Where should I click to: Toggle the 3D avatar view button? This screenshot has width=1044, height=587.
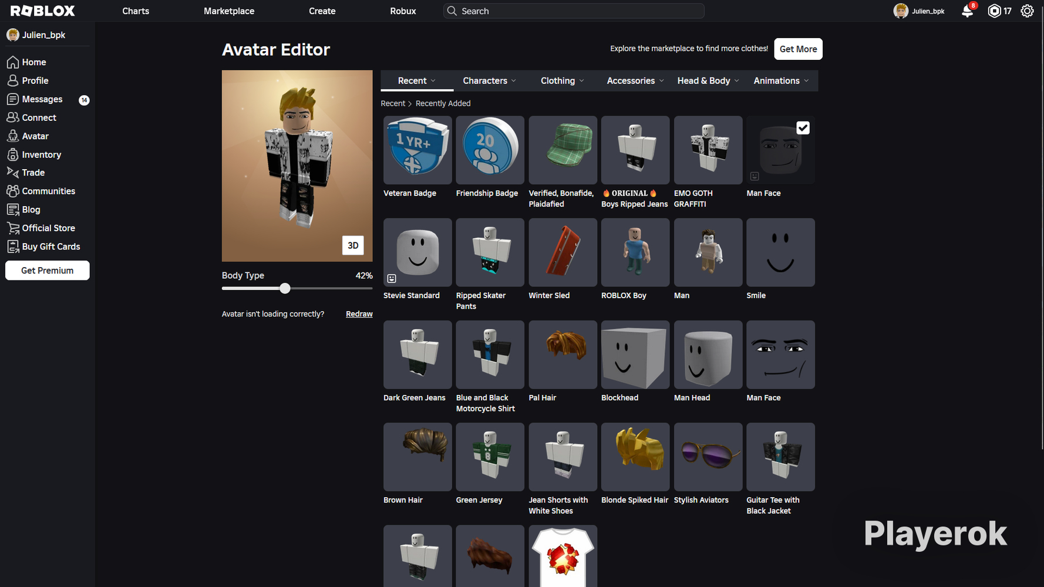[x=353, y=245]
